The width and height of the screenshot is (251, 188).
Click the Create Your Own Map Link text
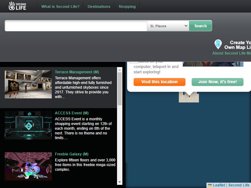click(238, 45)
